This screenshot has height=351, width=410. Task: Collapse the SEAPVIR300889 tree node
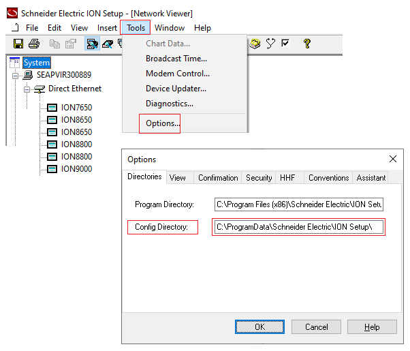(16, 76)
